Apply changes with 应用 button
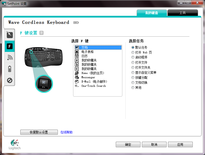Viewport: 205px width, 155px height. click(180, 144)
